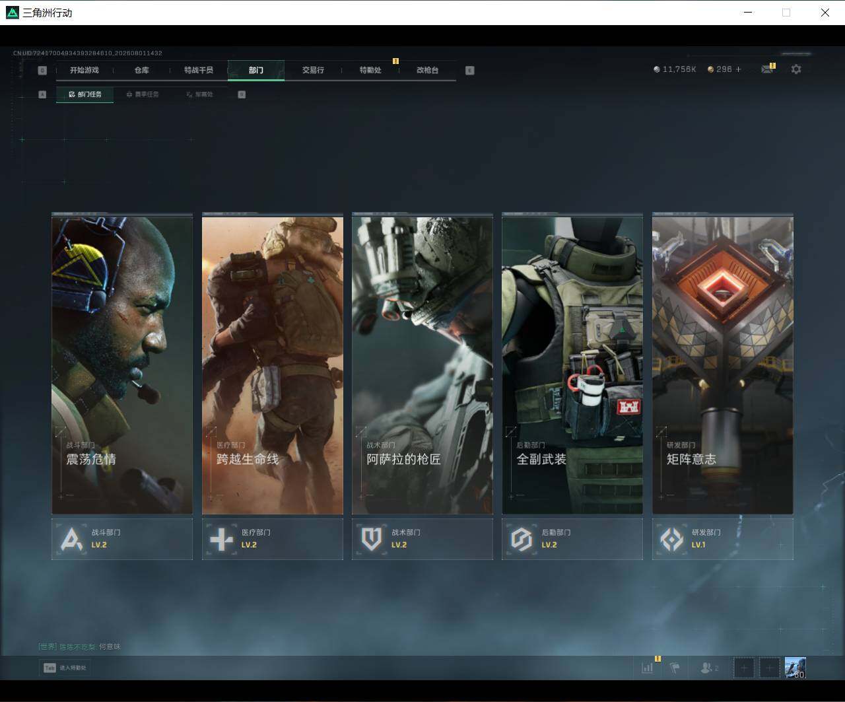Select the 部门任务 sub-tab
This screenshot has width=845, height=702.
pos(85,94)
